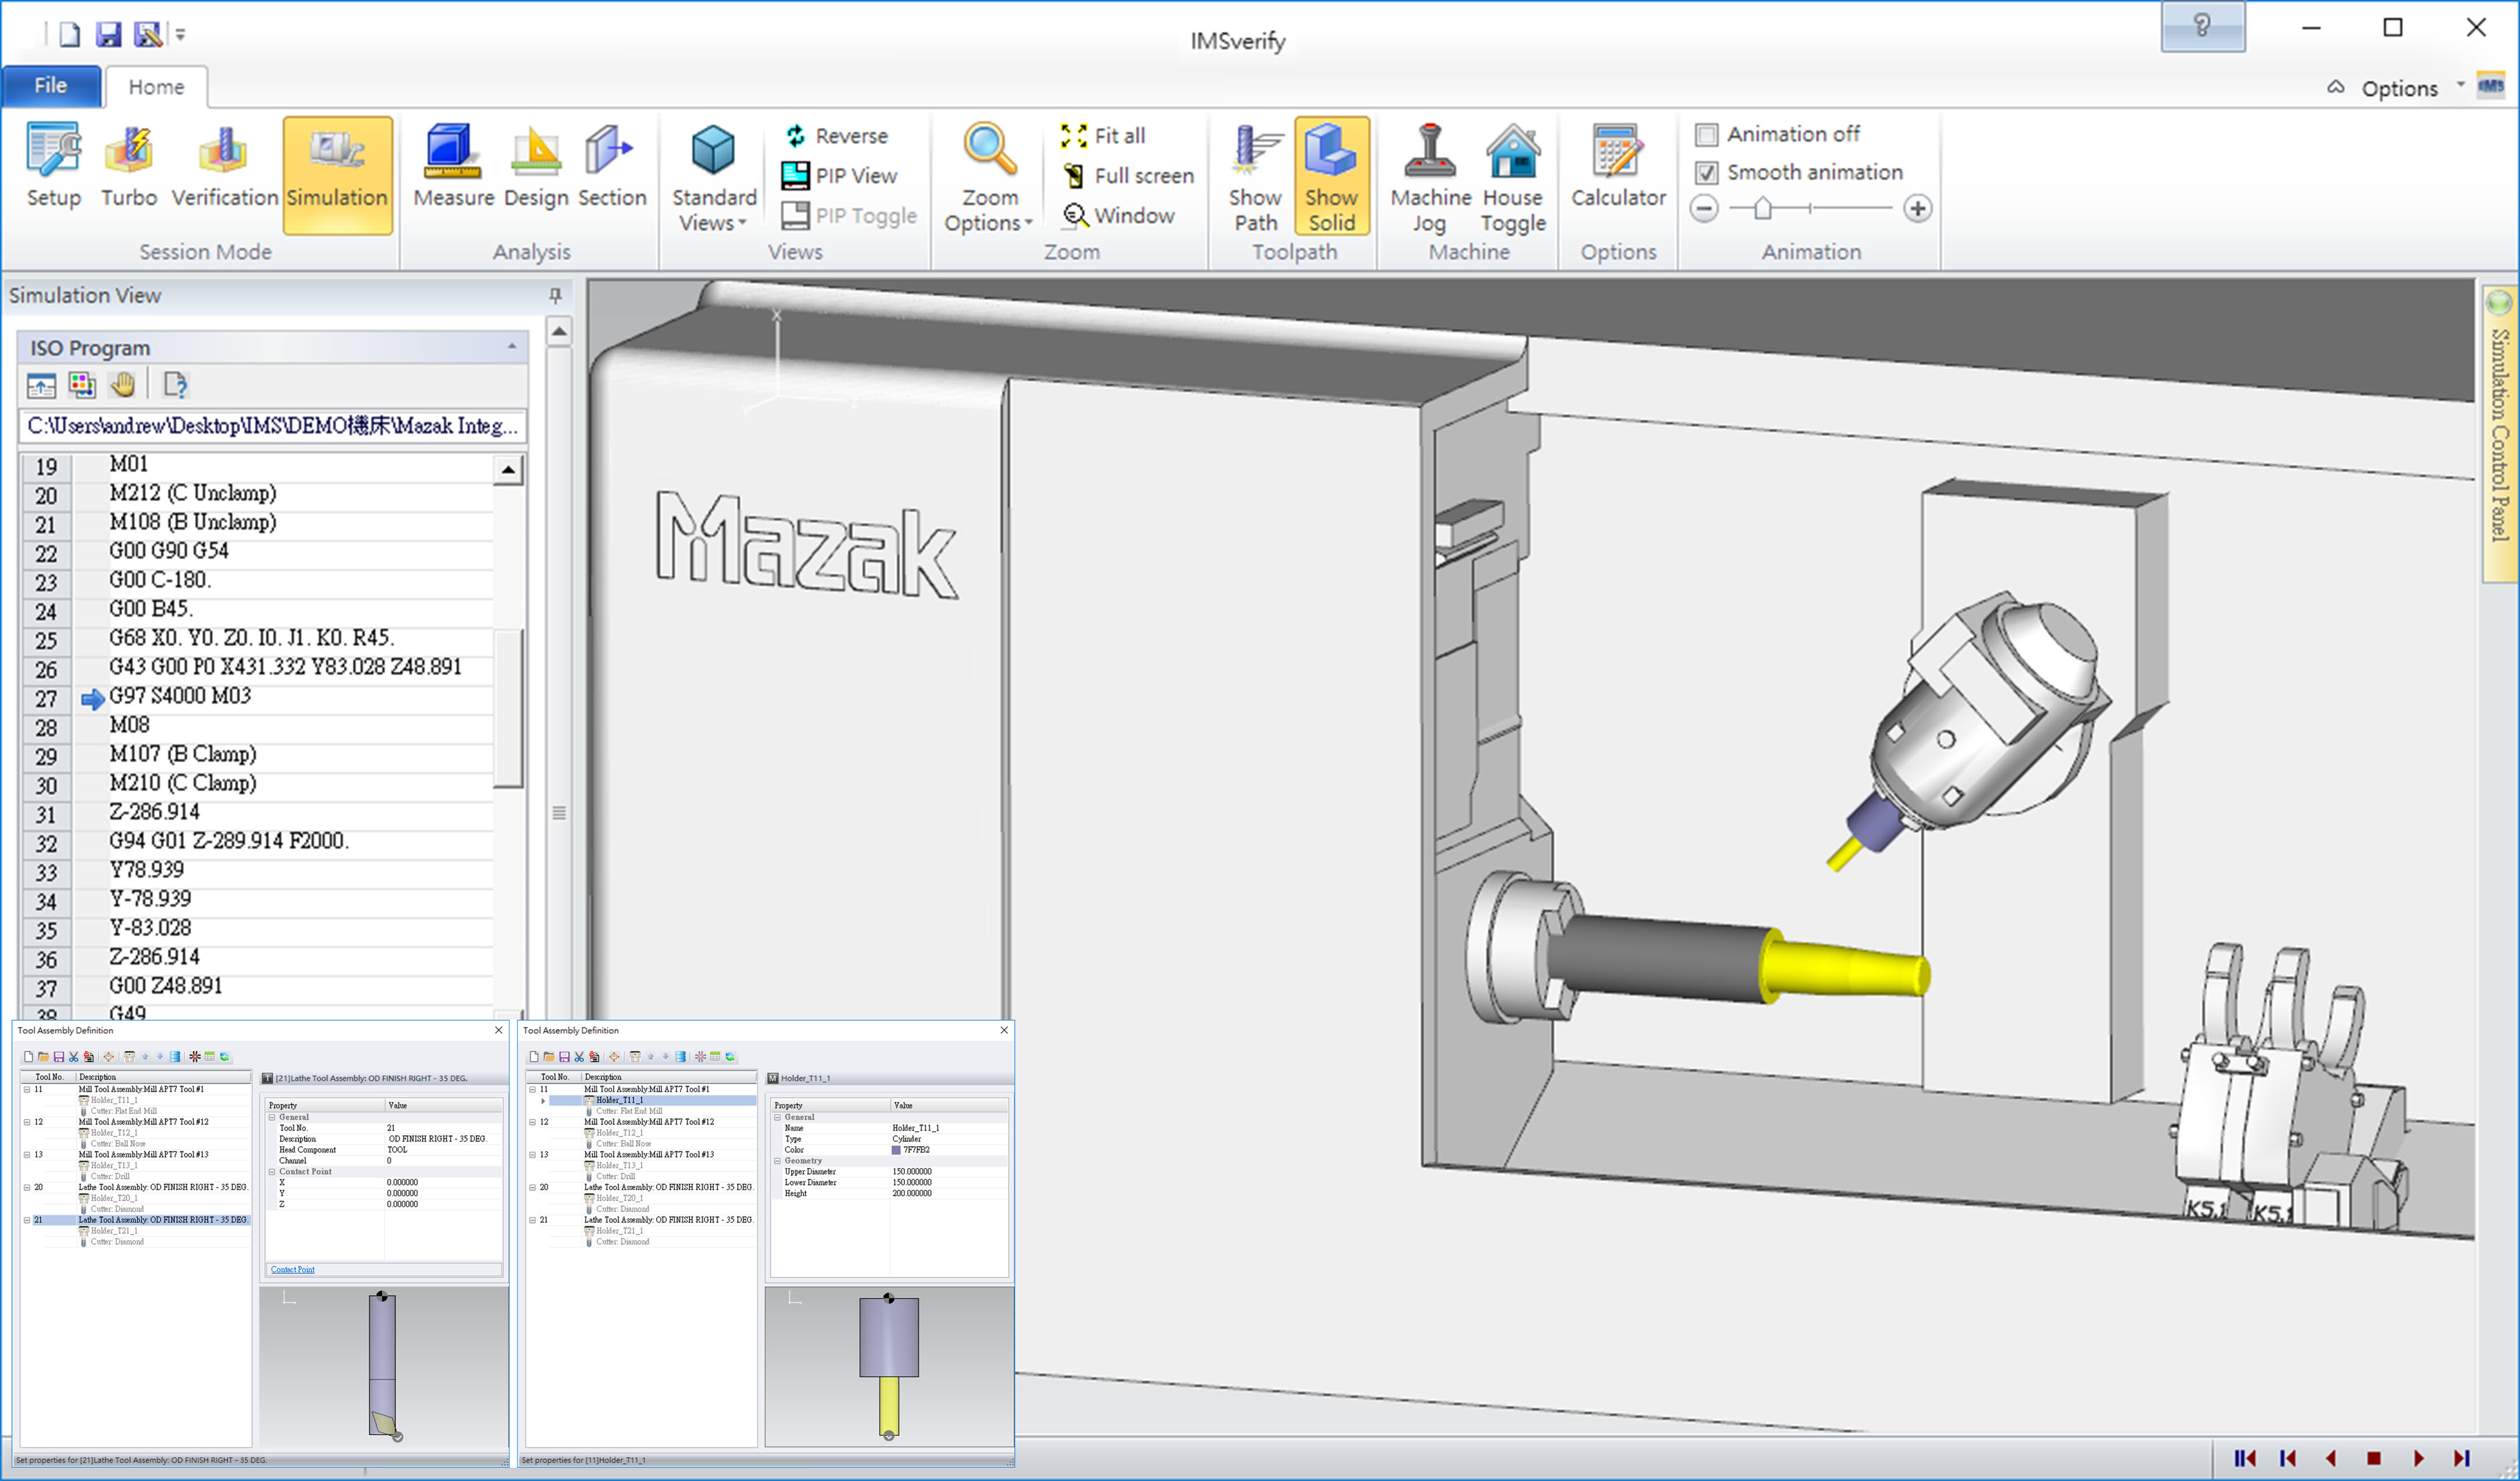Toggle the machine House display

tap(1512, 178)
